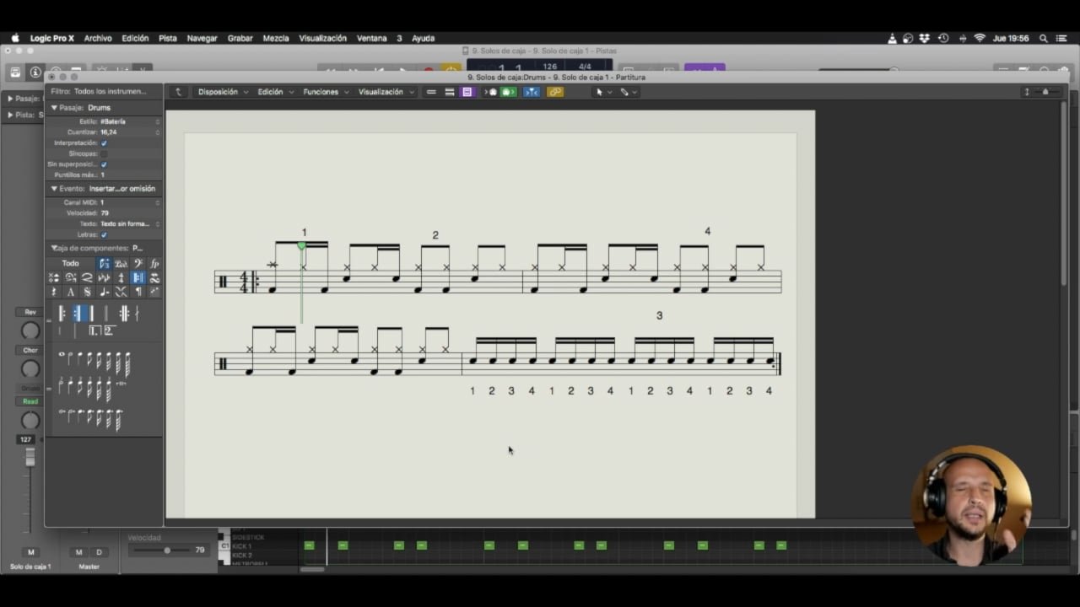Screen dimensions: 1080x607
Task: Select the purple page view icon
Action: (x=467, y=92)
